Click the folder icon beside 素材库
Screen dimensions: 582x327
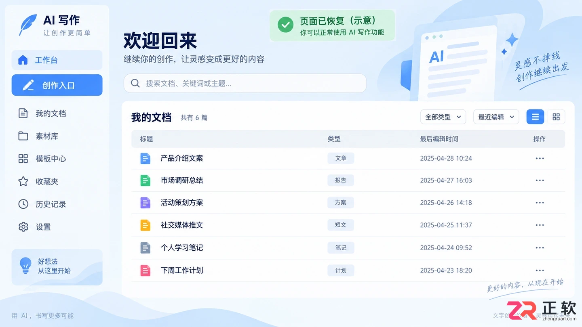pyautogui.click(x=23, y=136)
